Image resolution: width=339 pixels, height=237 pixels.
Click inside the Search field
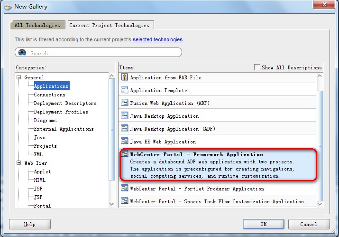(x=98, y=53)
